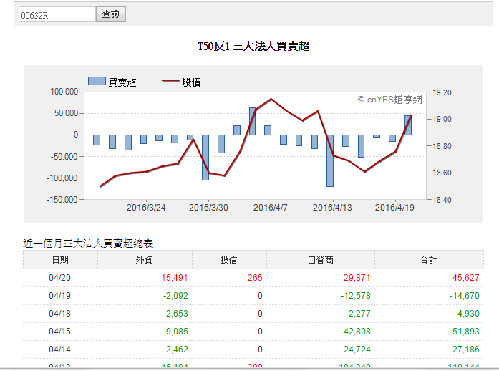Click the 45,627 total value

(465, 278)
